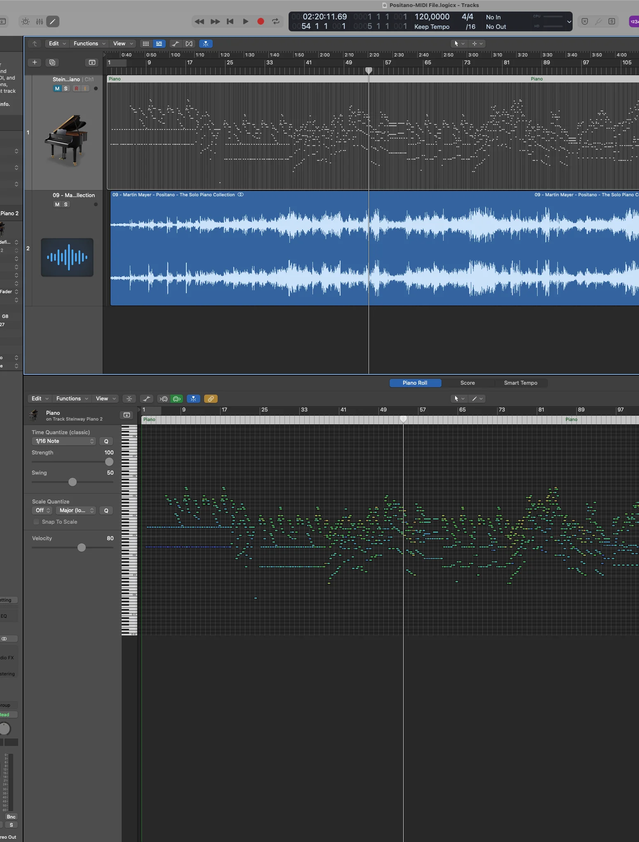639x842 pixels.
Task: Switch to the Score tab
Action: 468,383
